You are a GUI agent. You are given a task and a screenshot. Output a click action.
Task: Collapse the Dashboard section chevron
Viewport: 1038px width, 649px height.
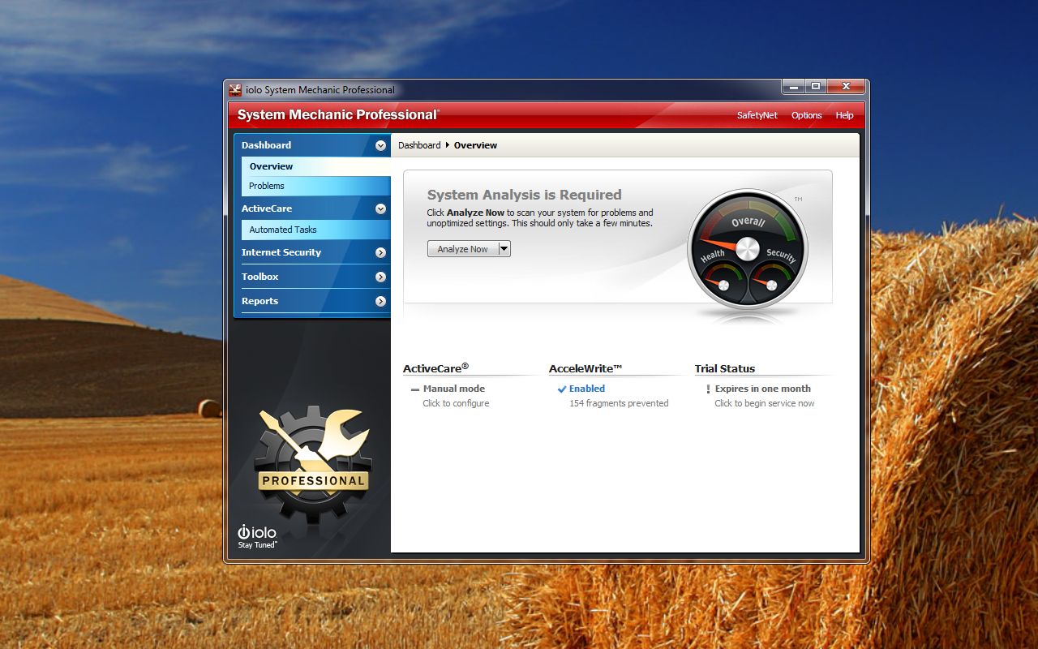[x=380, y=146]
